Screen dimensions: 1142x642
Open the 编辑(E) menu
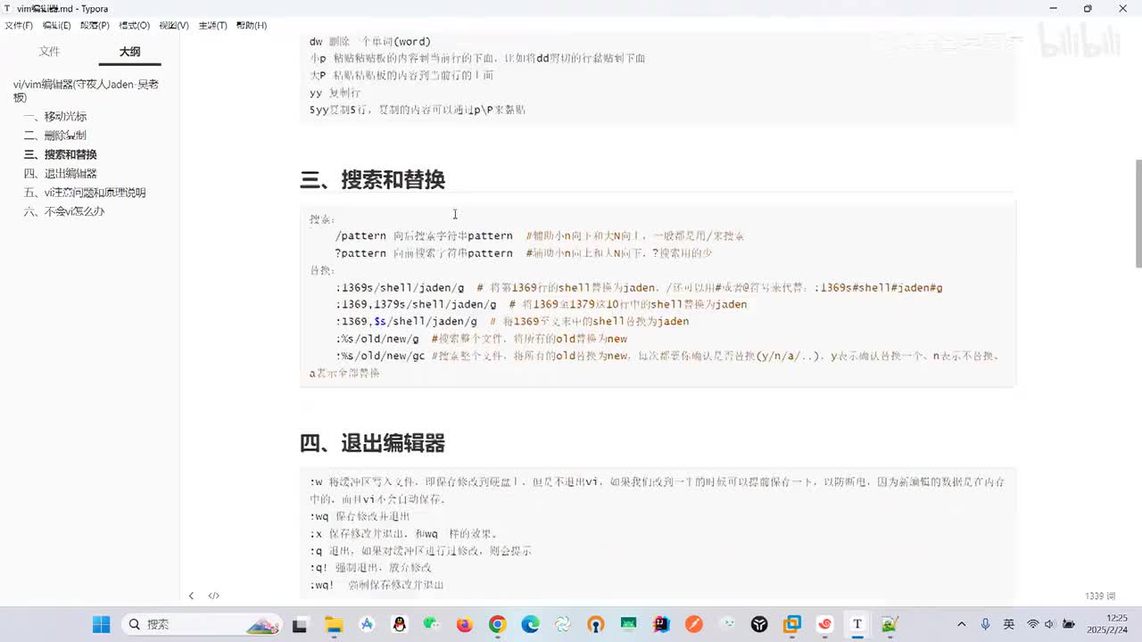57,25
